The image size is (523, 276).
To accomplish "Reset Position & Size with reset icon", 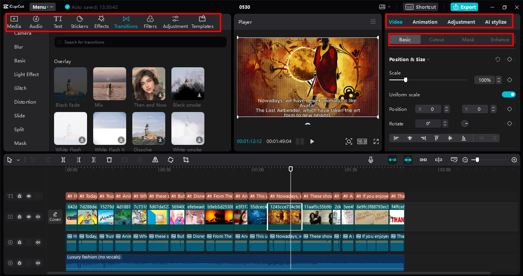I will pyautogui.click(x=497, y=60).
